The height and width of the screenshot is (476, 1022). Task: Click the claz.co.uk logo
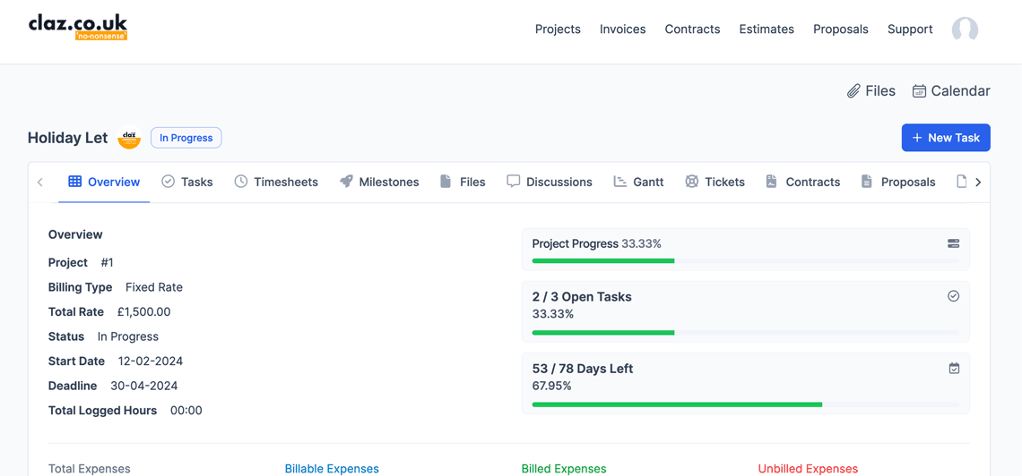point(78,27)
